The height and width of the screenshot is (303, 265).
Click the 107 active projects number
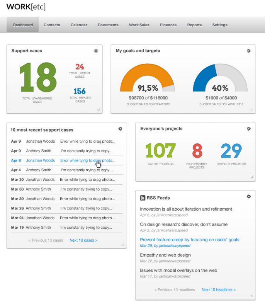(160, 151)
